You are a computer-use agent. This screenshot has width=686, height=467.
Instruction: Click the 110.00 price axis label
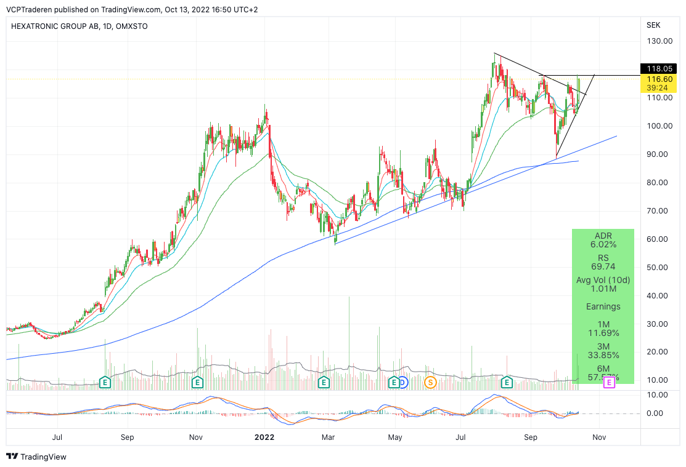click(659, 97)
